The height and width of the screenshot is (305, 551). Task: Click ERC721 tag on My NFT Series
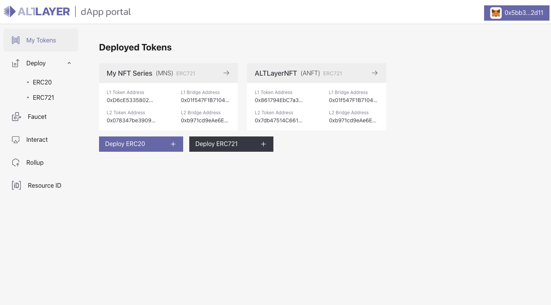click(186, 73)
